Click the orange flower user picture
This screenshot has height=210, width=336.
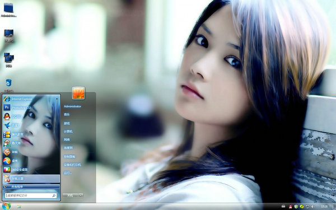[x=78, y=93]
